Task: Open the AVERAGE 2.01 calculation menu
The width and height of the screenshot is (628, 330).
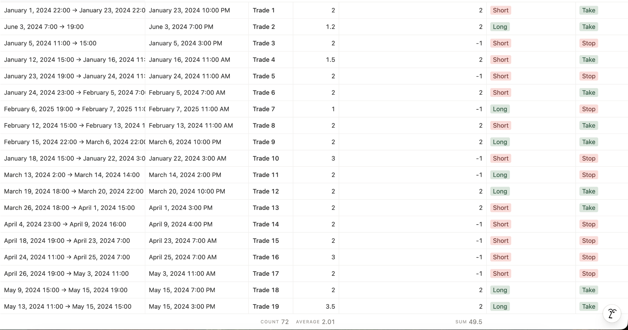Action: 315,322
